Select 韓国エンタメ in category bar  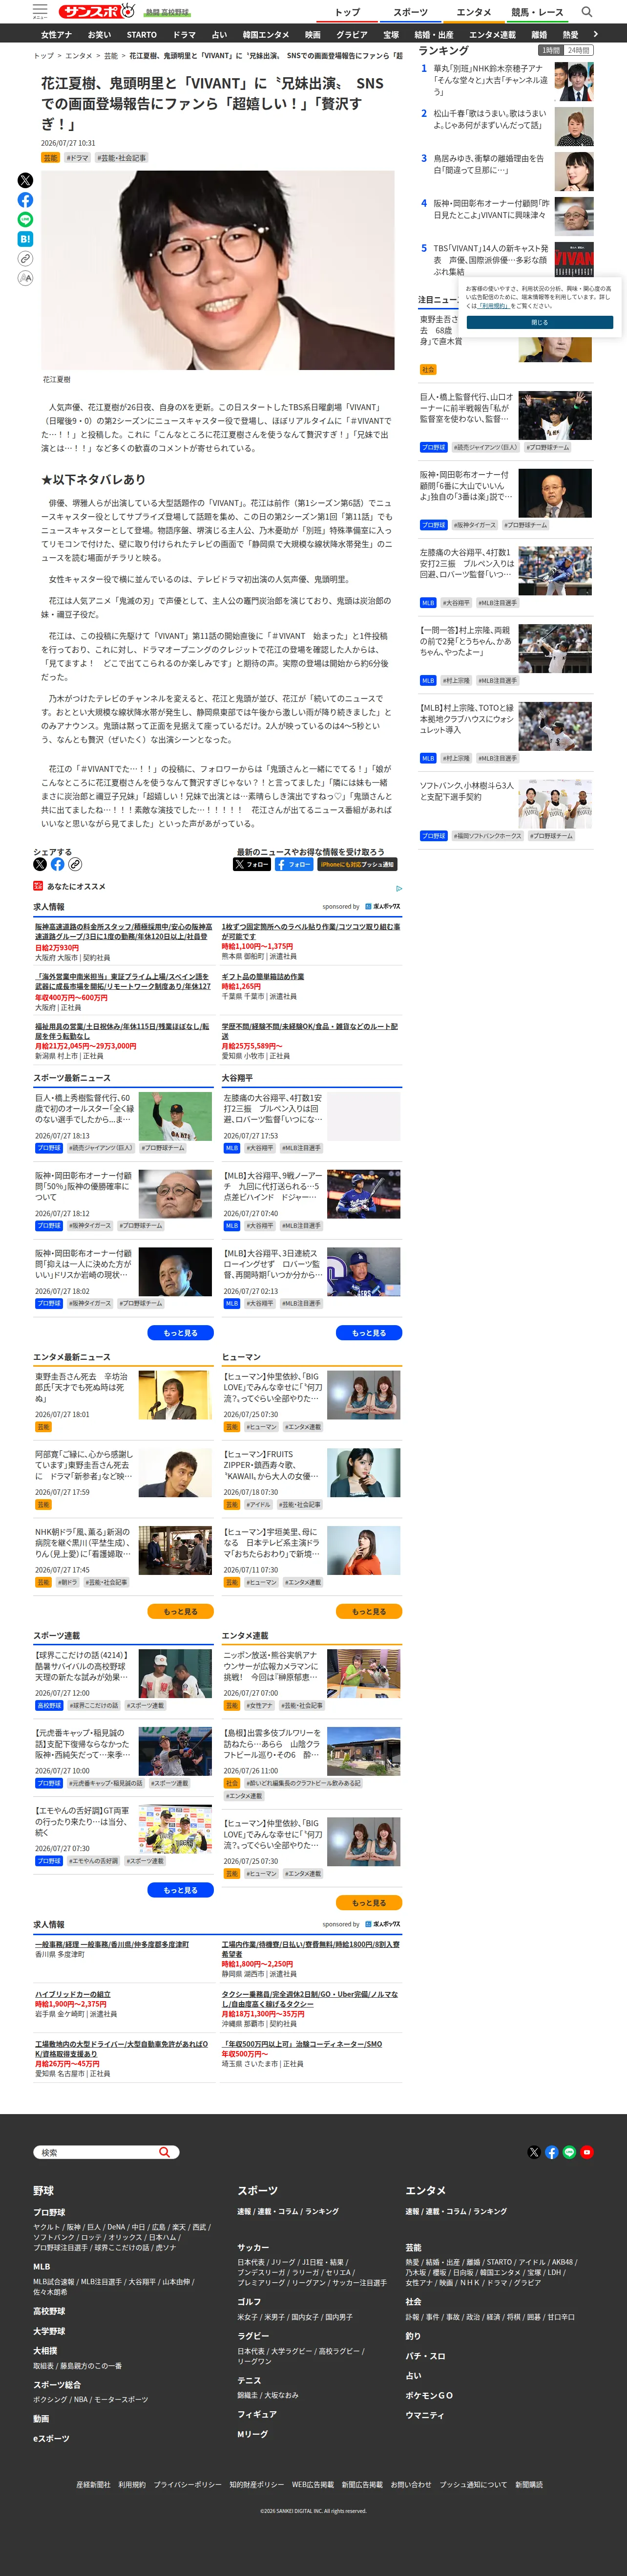coord(267,35)
